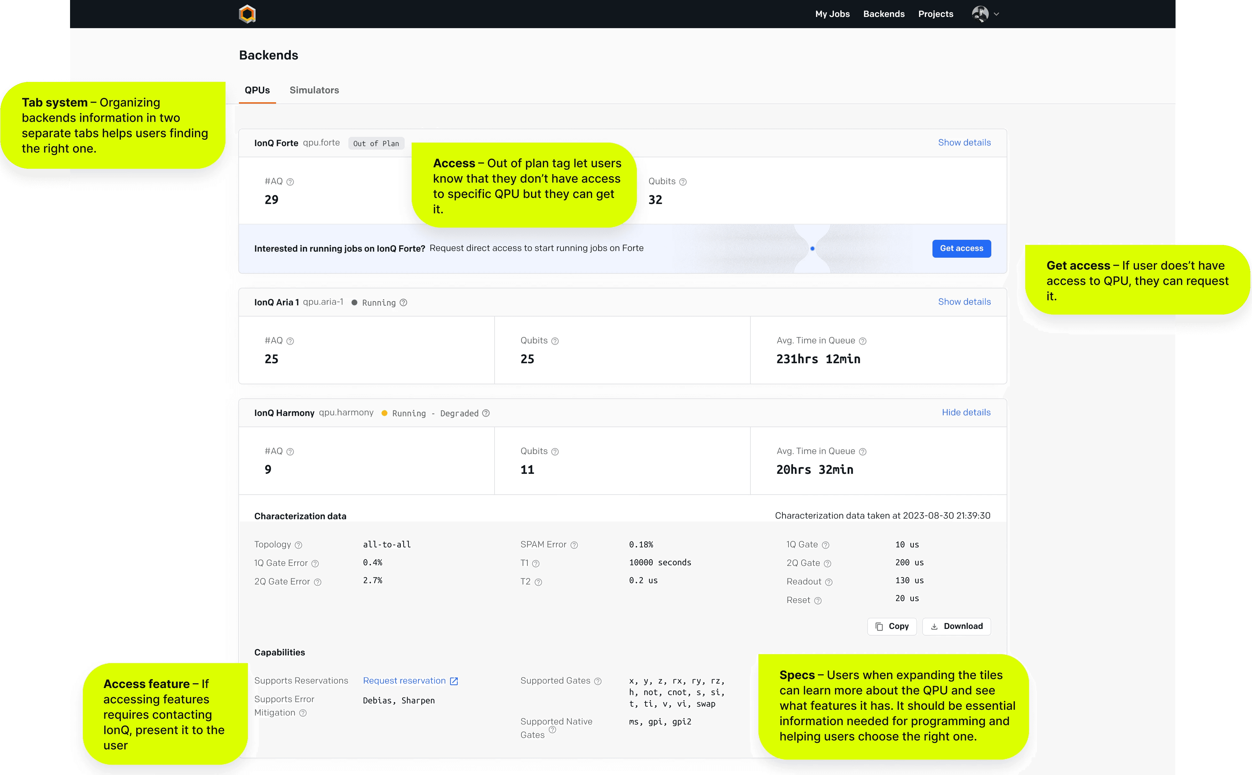Show details for IonQ Aria 1
Image resolution: width=1252 pixels, height=775 pixels.
coord(964,302)
